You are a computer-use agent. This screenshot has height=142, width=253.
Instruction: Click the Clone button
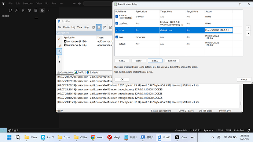click(139, 61)
